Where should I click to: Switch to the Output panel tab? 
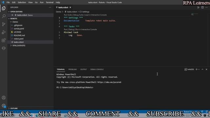(83, 69)
